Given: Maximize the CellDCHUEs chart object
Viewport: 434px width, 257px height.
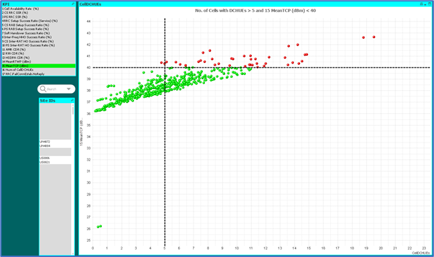Looking at the screenshot, I should (x=429, y=4).
